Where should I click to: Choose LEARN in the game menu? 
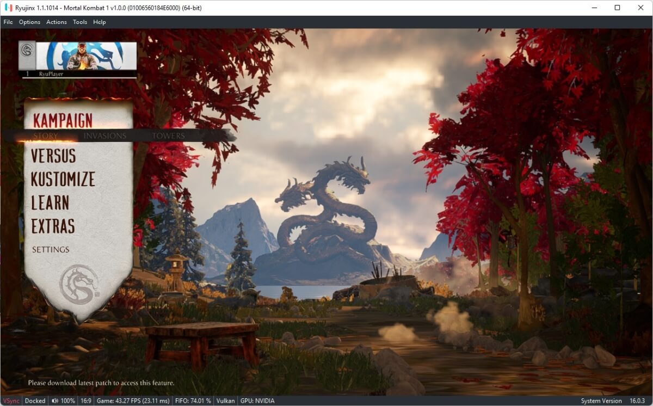click(50, 203)
